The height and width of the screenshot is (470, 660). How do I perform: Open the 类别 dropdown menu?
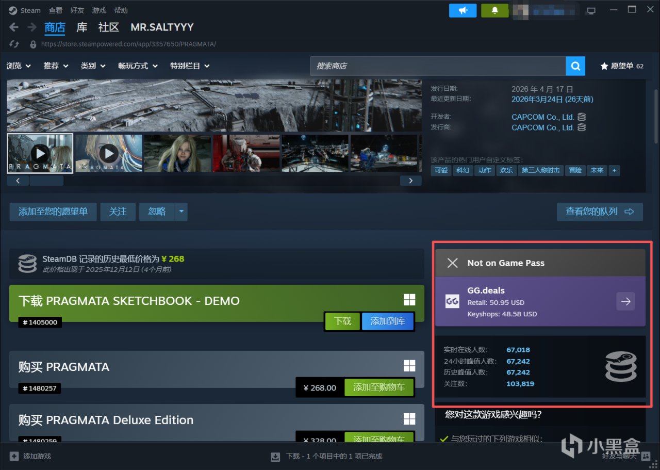(x=93, y=66)
